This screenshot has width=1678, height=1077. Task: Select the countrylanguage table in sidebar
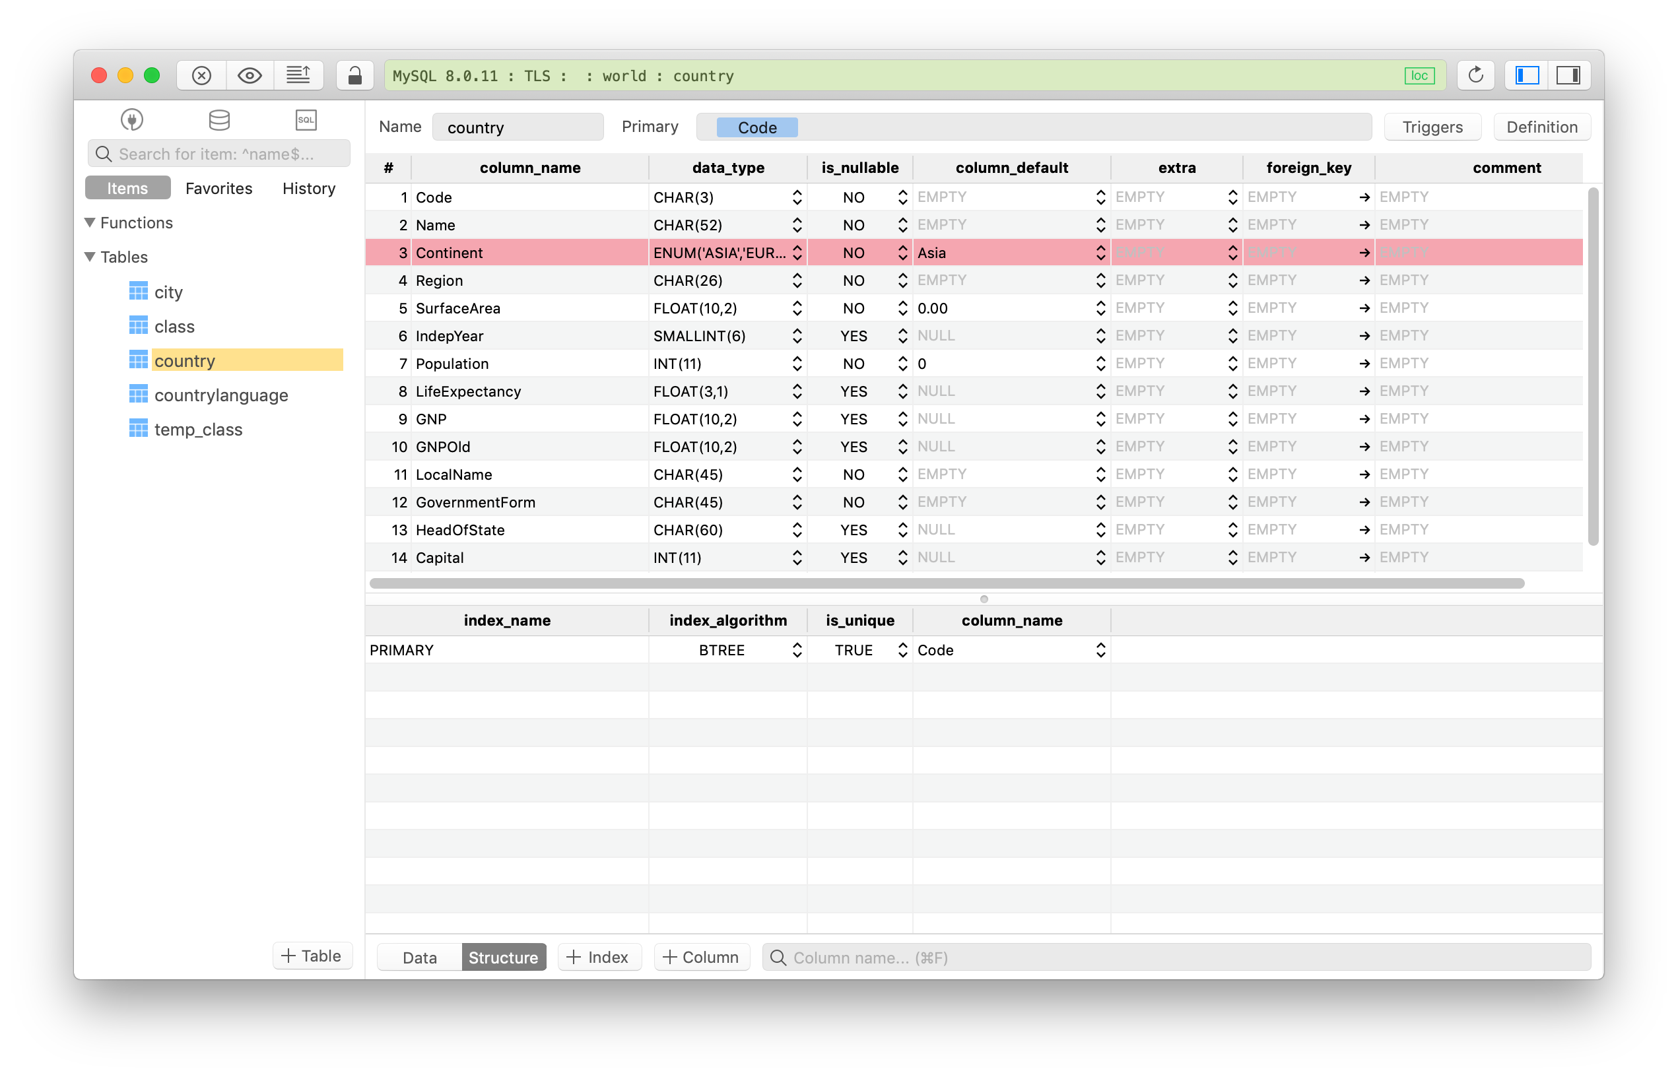tap(221, 393)
